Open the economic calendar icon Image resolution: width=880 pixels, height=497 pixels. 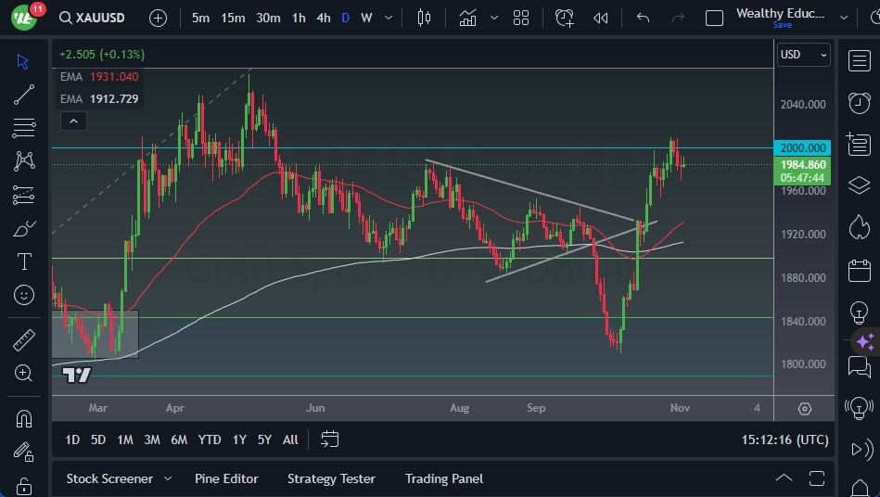click(860, 271)
